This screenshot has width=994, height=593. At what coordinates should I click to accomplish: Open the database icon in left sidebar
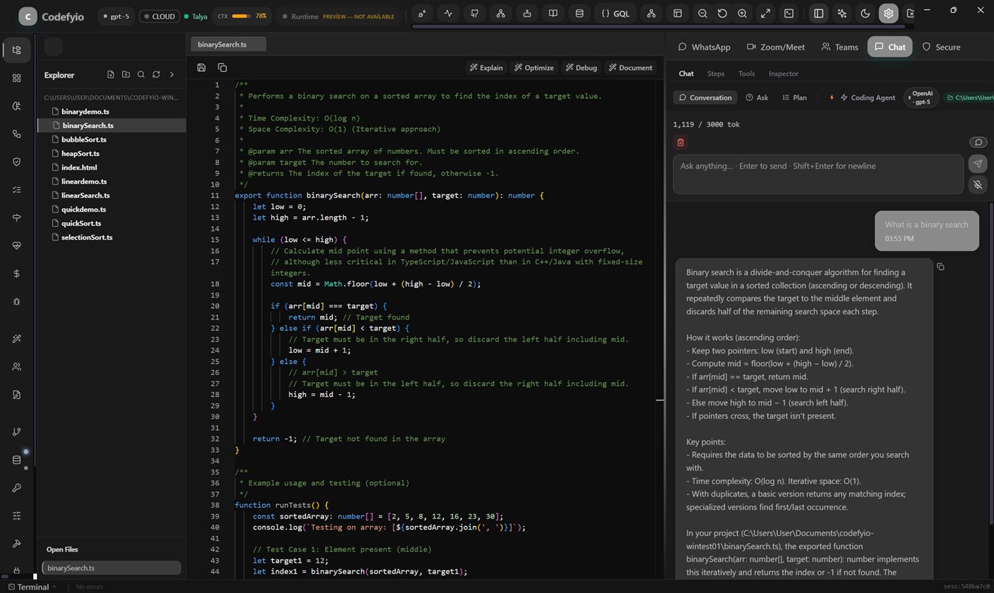tap(17, 460)
